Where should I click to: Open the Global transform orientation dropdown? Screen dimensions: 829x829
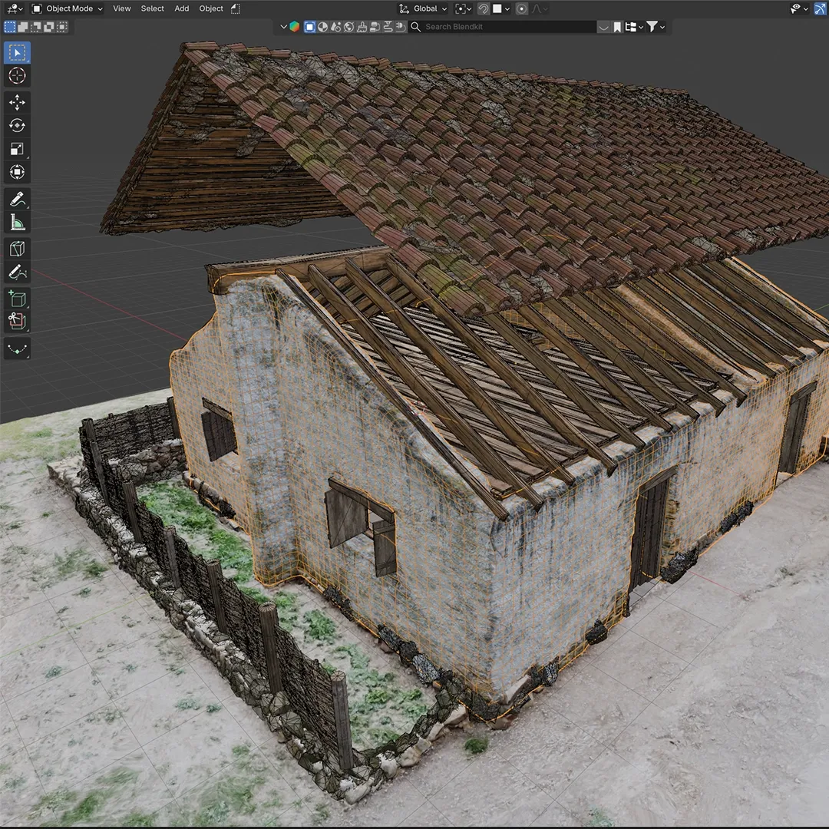pos(423,8)
